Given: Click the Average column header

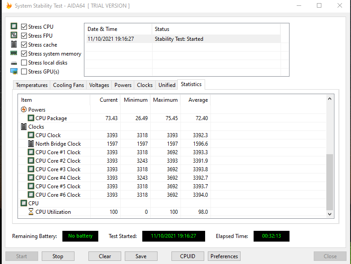Looking at the screenshot, I should point(195,100).
